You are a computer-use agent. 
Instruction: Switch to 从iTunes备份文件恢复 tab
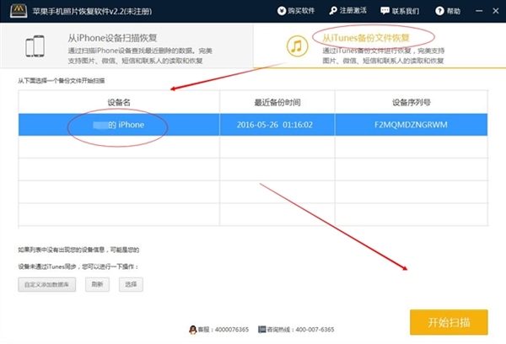click(379, 46)
